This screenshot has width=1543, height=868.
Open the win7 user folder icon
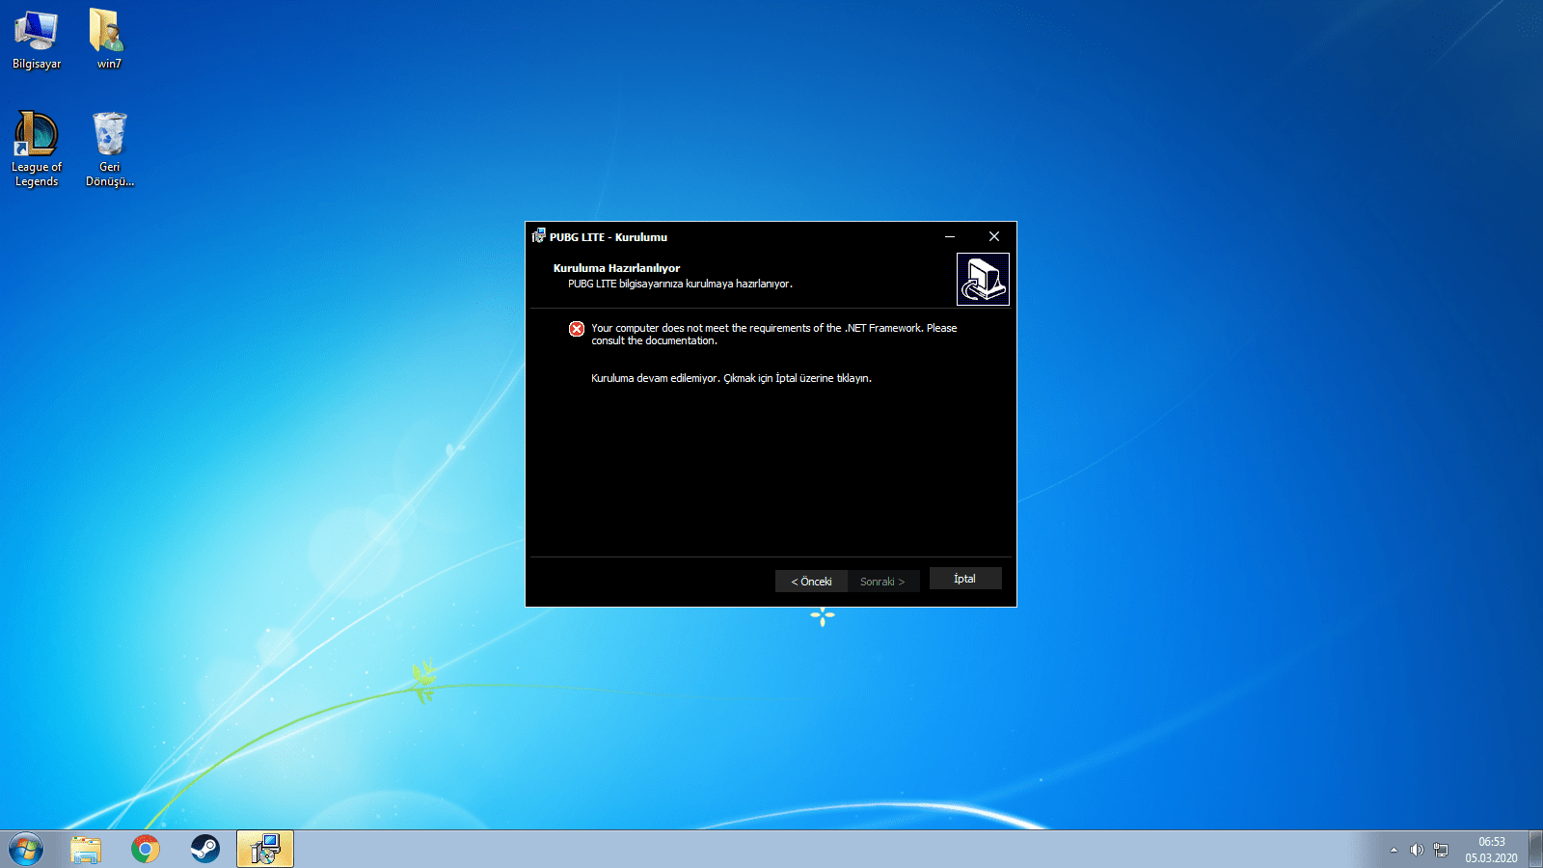(109, 40)
